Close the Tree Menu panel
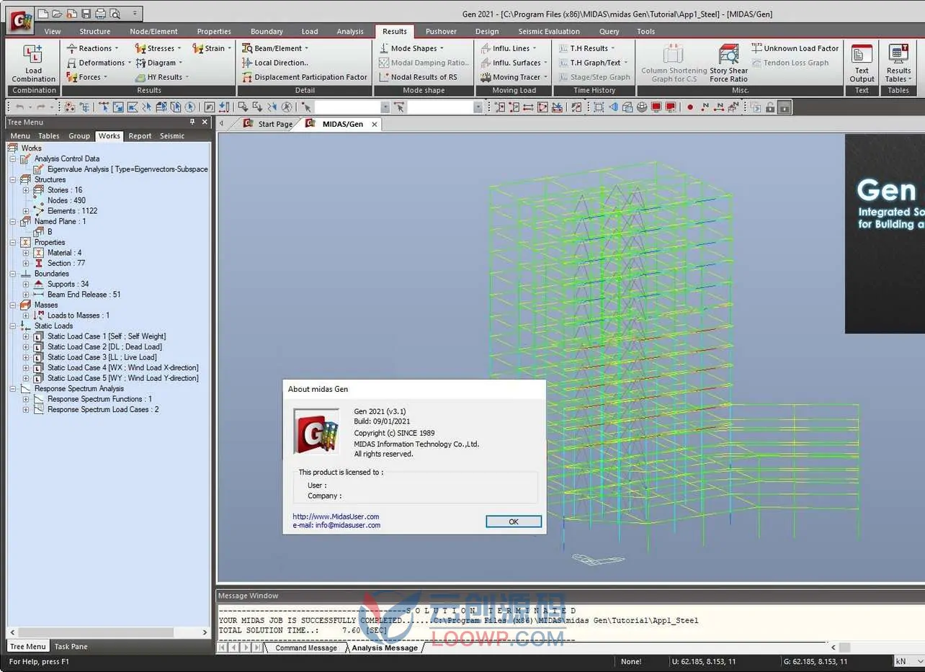Image resolution: width=925 pixels, height=672 pixels. (x=205, y=122)
